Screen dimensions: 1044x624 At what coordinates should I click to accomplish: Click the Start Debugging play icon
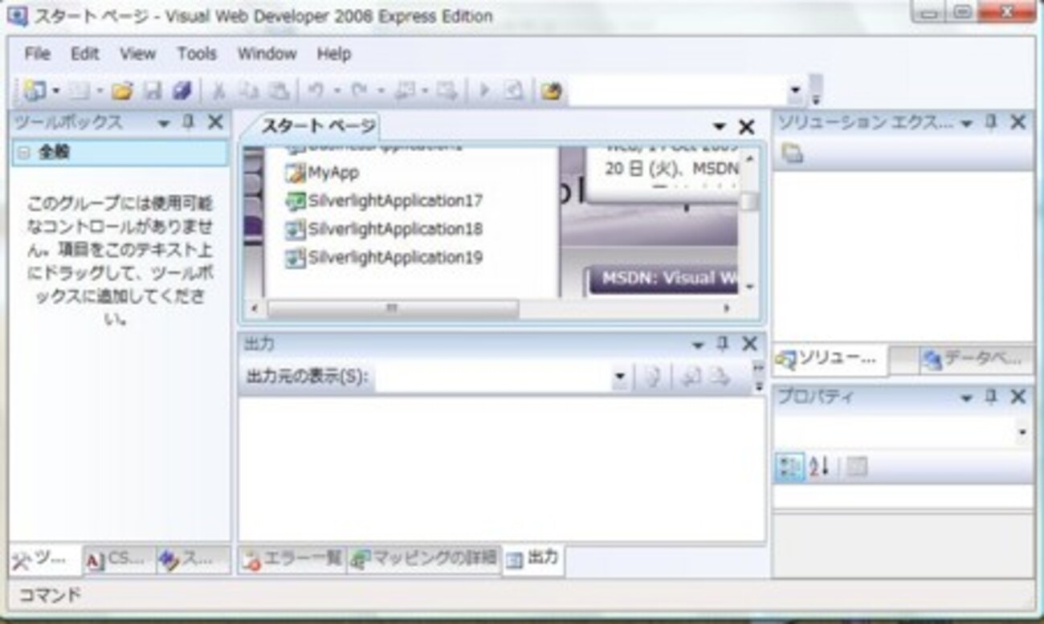tap(484, 92)
